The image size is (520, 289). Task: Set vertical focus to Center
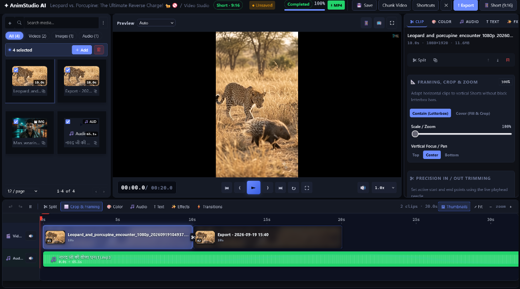(x=432, y=155)
